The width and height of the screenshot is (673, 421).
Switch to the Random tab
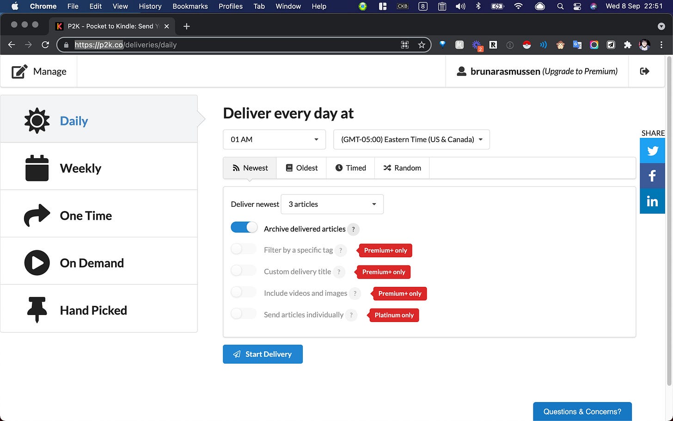402,168
